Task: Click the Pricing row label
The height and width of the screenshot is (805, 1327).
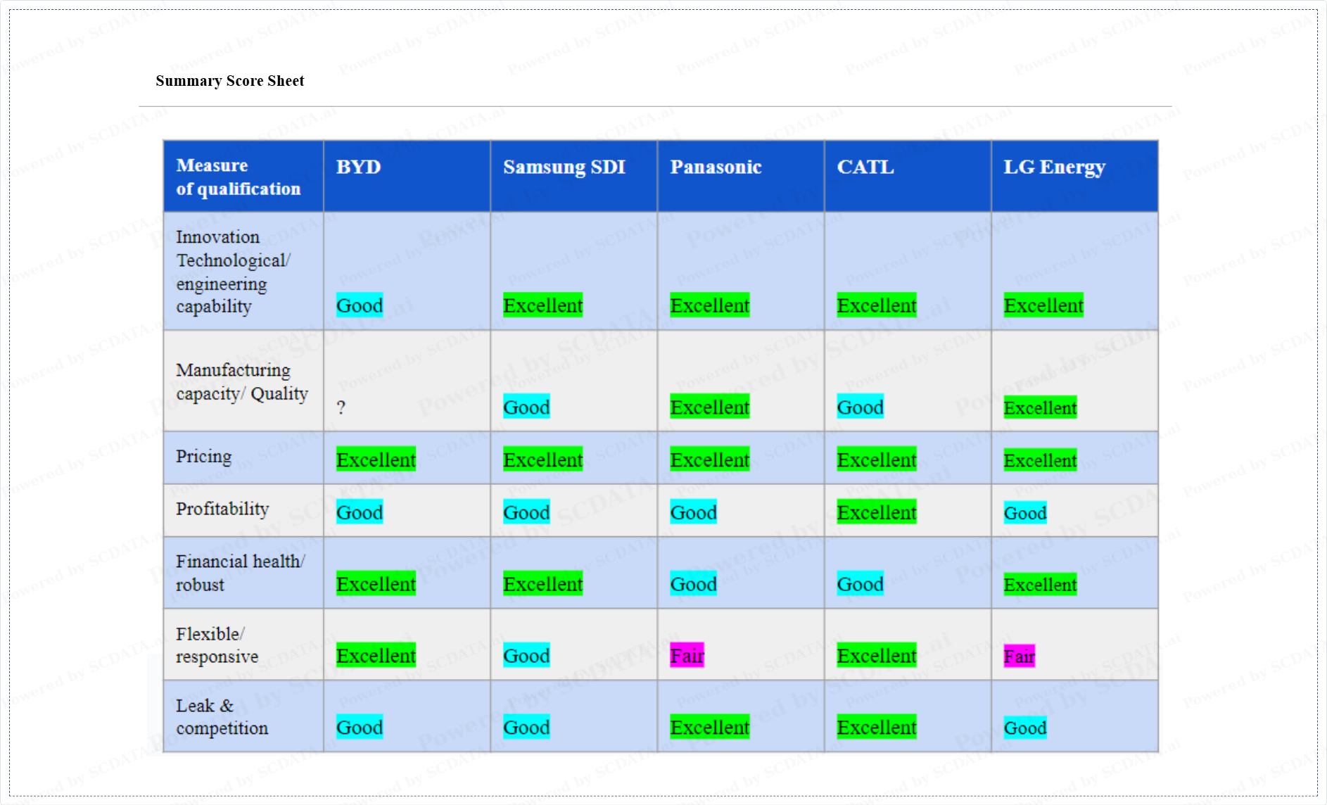Action: 203,457
